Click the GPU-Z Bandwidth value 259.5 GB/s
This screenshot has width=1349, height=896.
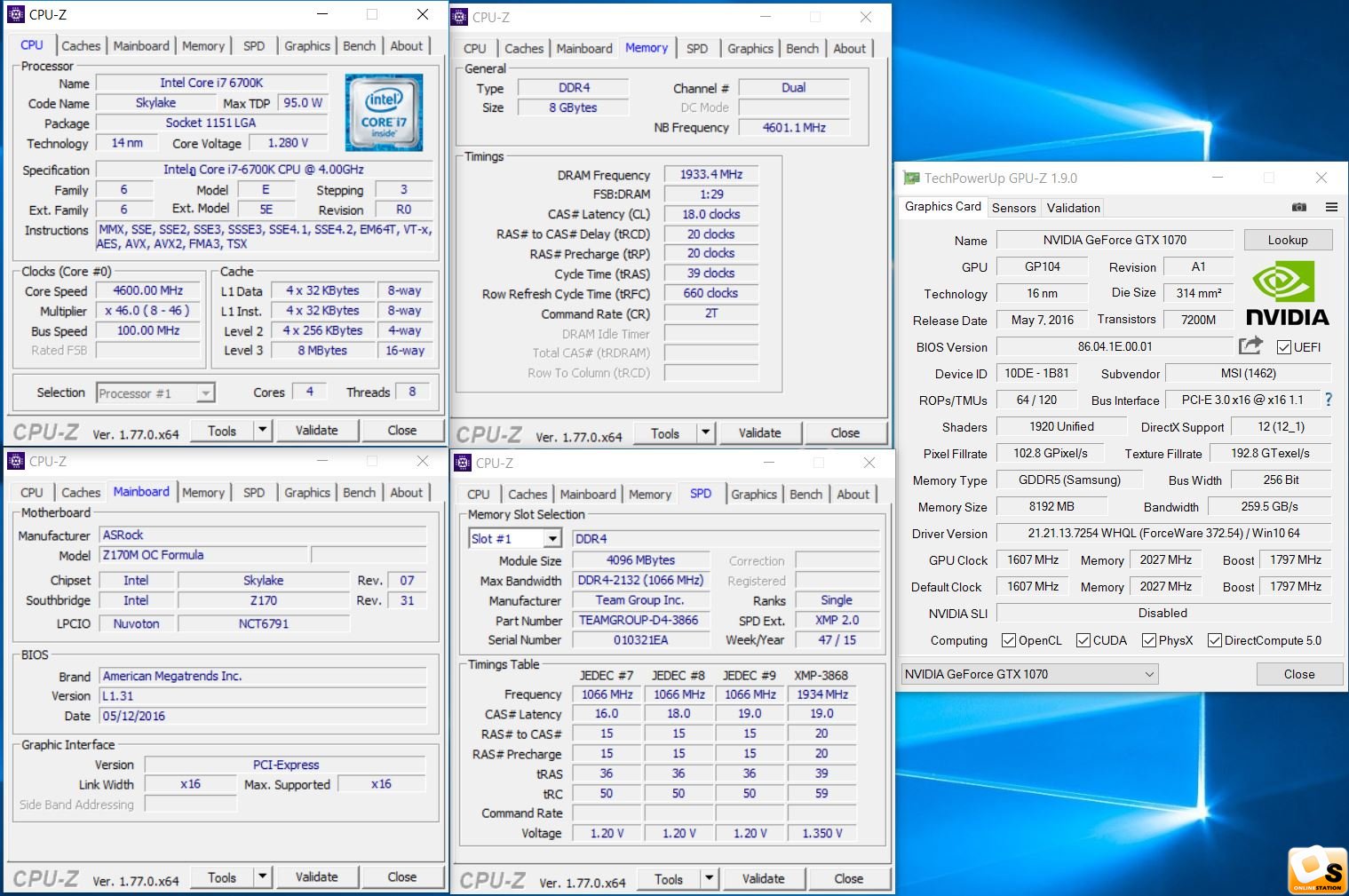click(x=1270, y=506)
